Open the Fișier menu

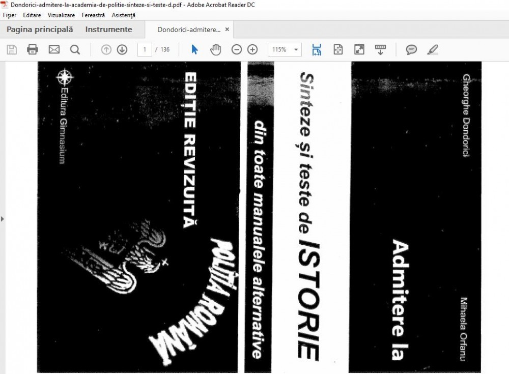[x=10, y=15]
